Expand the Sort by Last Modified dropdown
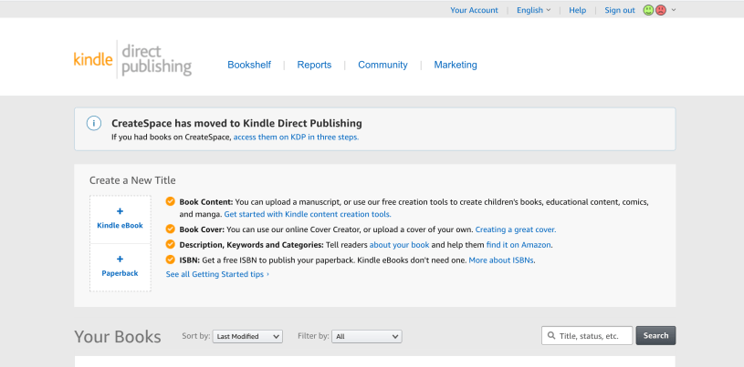The image size is (744, 367). tap(247, 336)
